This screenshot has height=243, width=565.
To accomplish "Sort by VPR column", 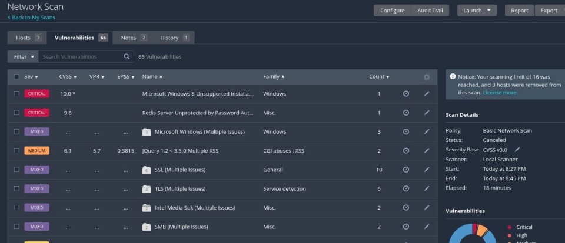I will 97,77.
